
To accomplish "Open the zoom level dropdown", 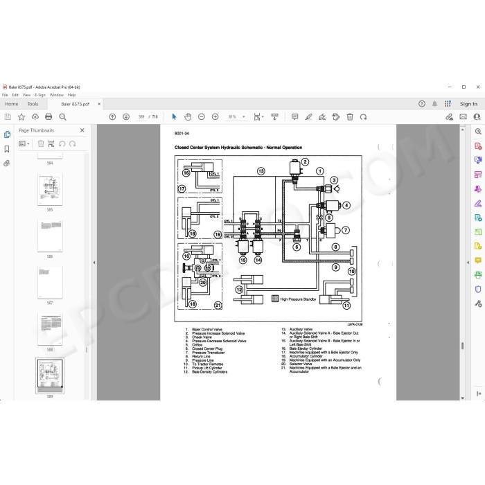I will click(244, 117).
